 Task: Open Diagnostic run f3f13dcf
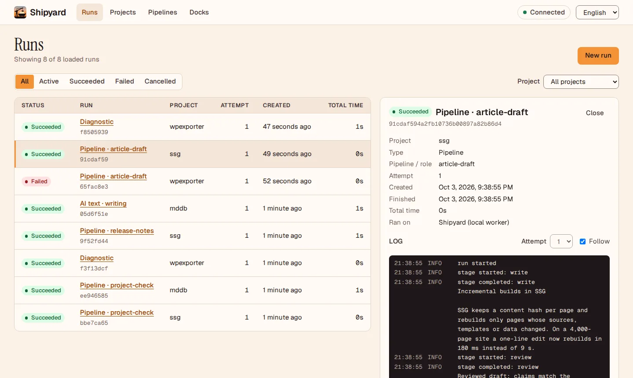[x=97, y=258]
